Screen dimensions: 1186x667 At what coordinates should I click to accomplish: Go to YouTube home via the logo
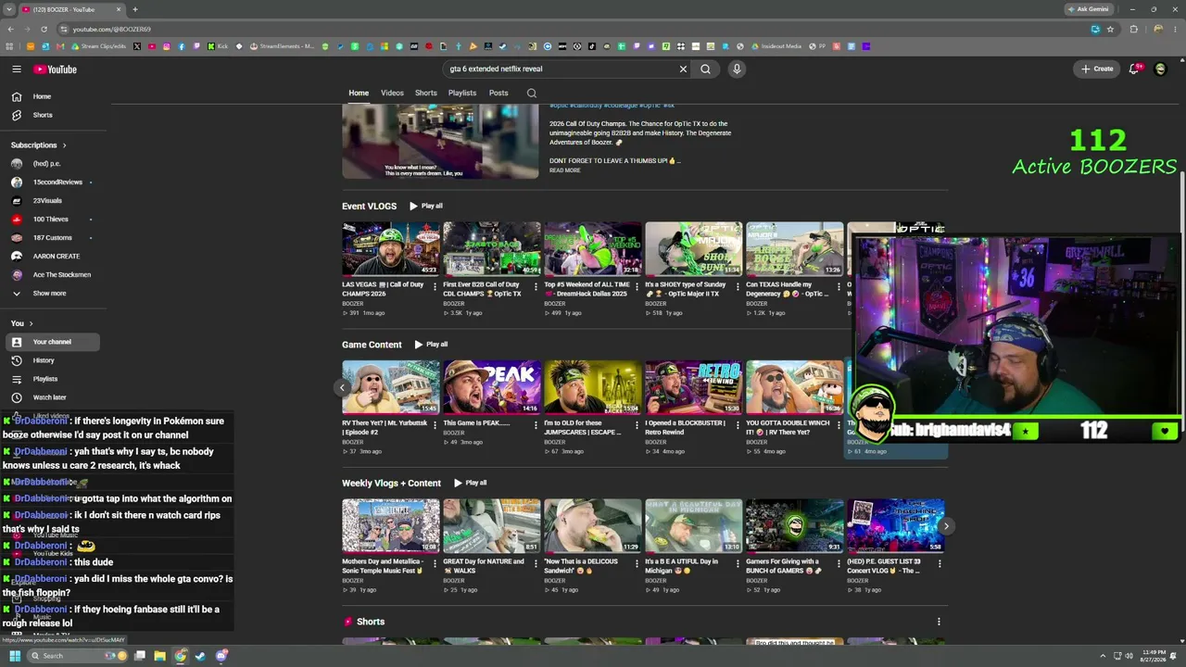[56, 69]
